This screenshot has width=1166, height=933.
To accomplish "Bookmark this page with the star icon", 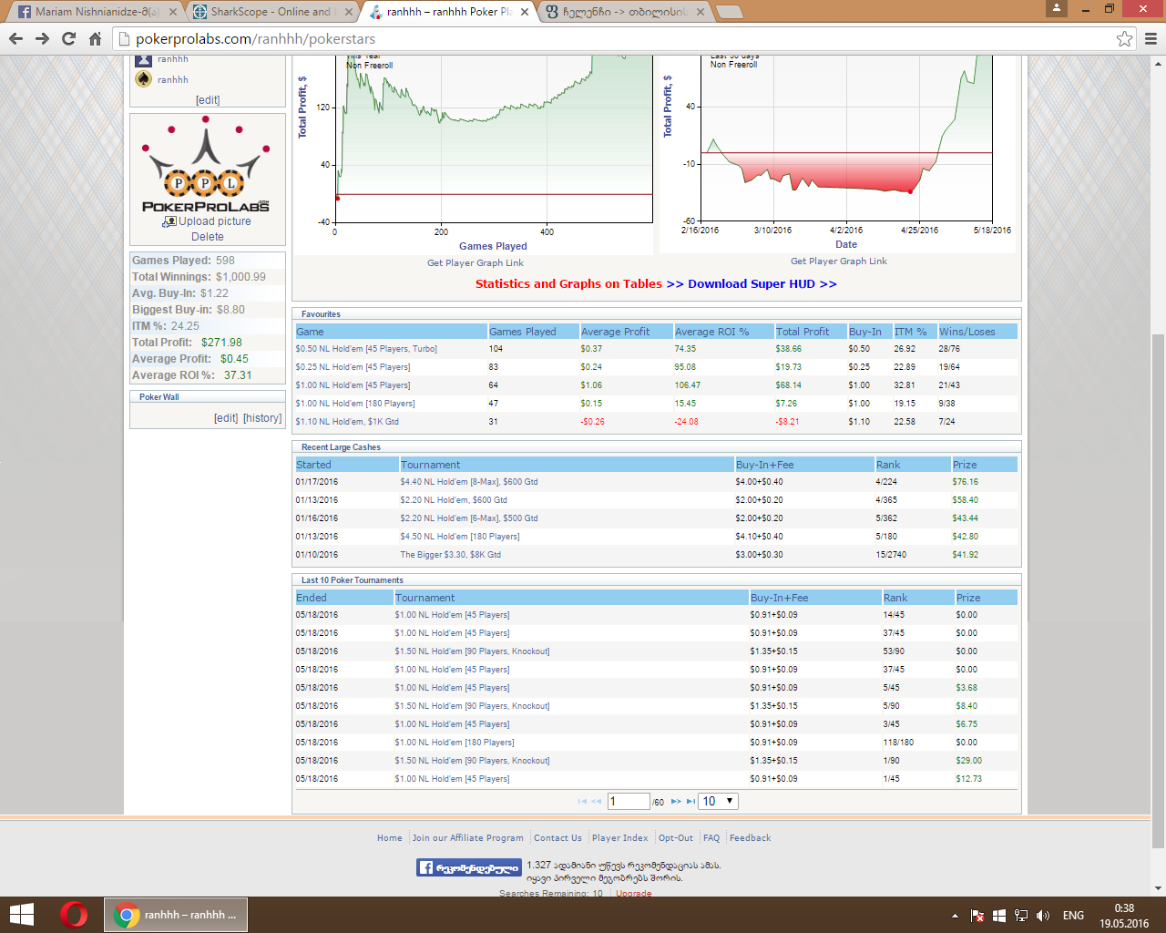I will (x=1124, y=38).
